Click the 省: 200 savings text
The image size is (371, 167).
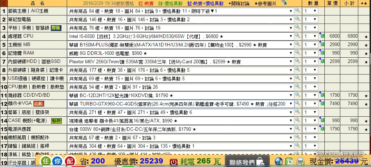[x=92, y=161]
